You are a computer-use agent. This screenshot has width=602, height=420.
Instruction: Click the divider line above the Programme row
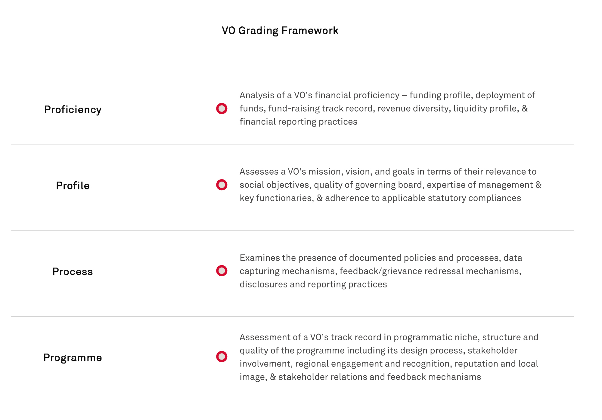293,317
